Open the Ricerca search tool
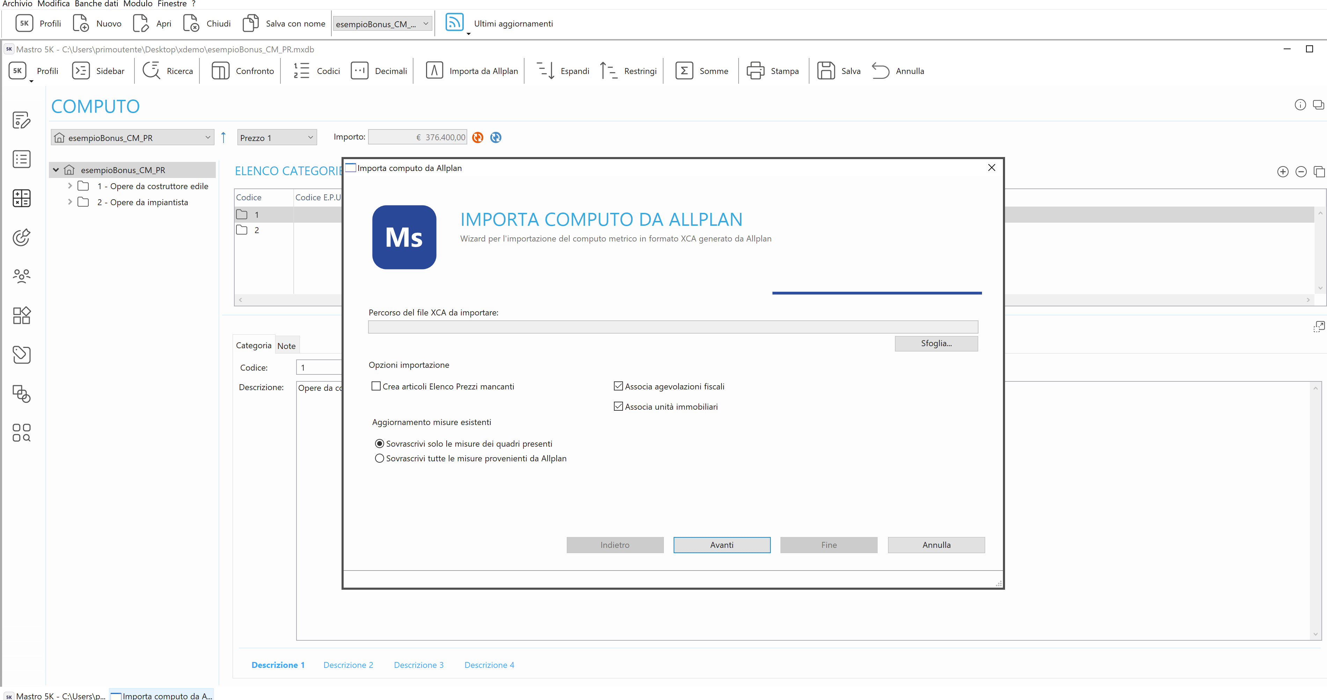The width and height of the screenshot is (1327, 700). click(152, 70)
